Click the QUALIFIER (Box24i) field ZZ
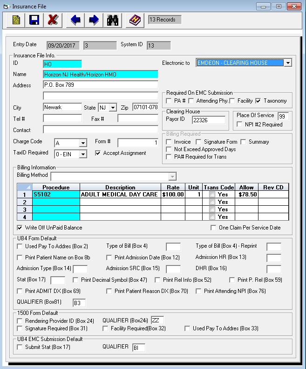The image size is (306, 369). click(157, 320)
